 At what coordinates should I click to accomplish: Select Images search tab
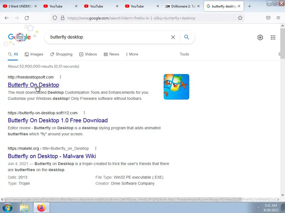click(34, 54)
